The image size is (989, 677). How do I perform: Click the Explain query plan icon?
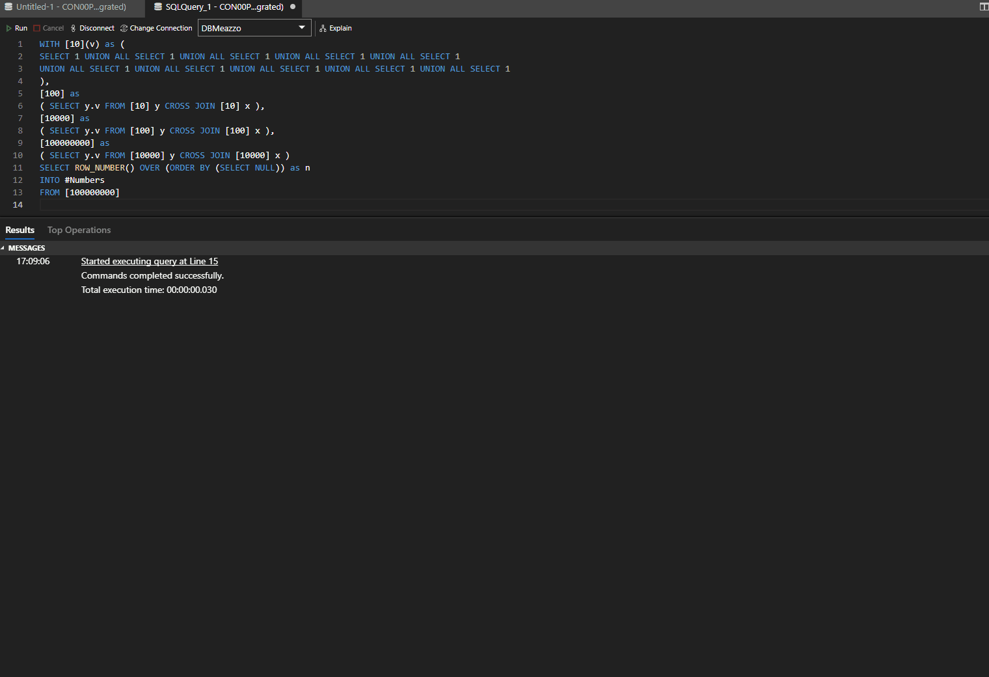(x=323, y=29)
